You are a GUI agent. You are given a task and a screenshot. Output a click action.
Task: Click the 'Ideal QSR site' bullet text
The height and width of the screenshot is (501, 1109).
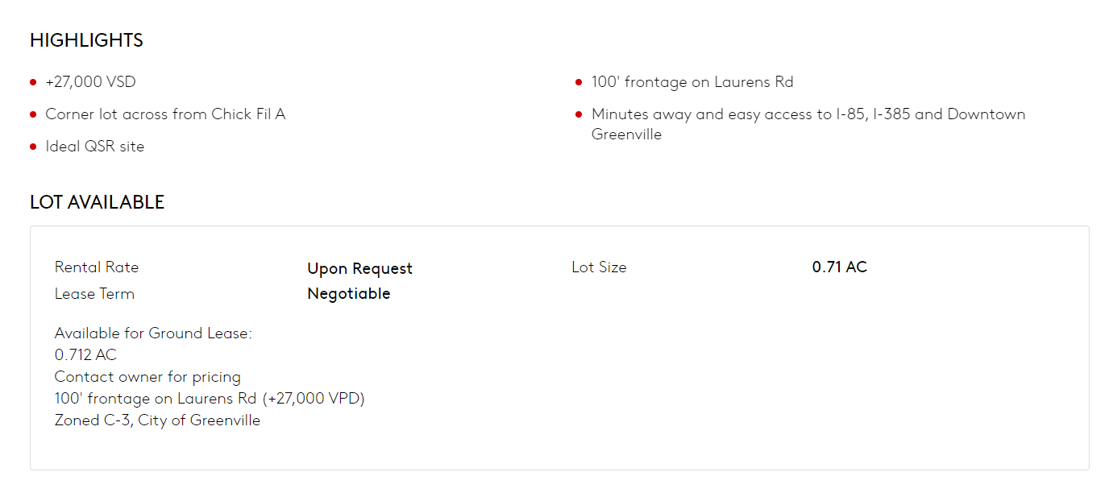[94, 147]
